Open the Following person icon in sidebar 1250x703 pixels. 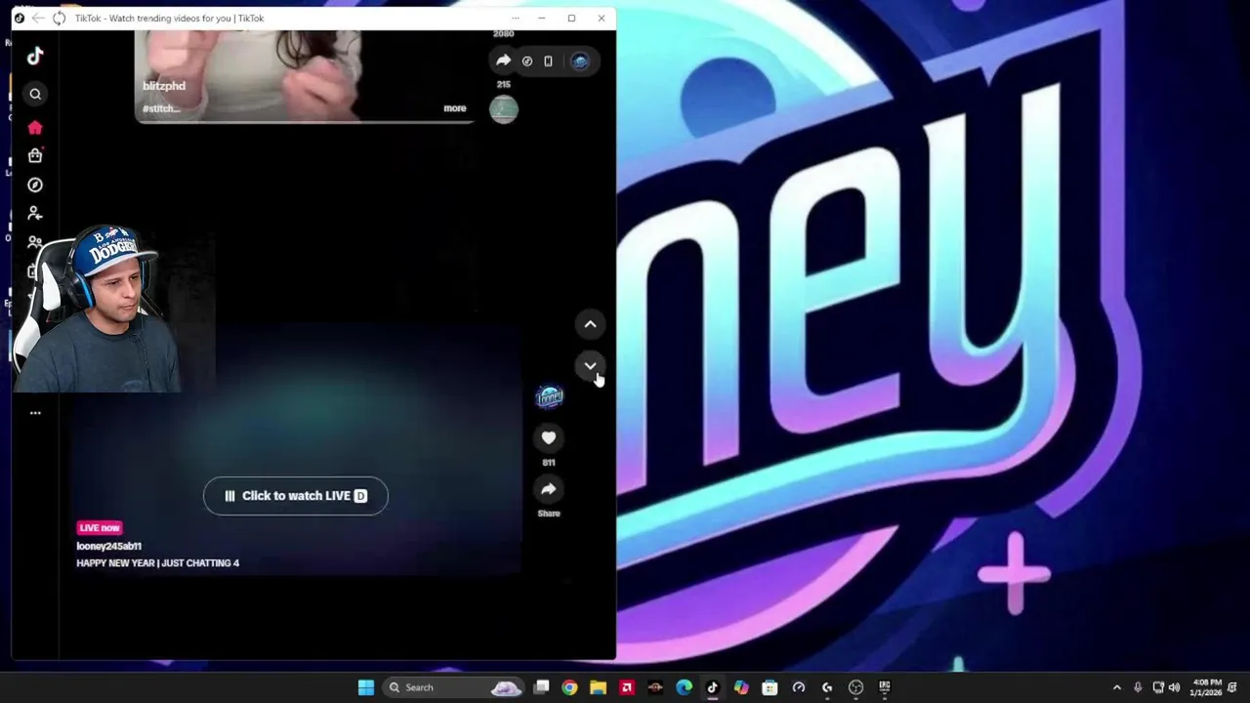point(35,213)
